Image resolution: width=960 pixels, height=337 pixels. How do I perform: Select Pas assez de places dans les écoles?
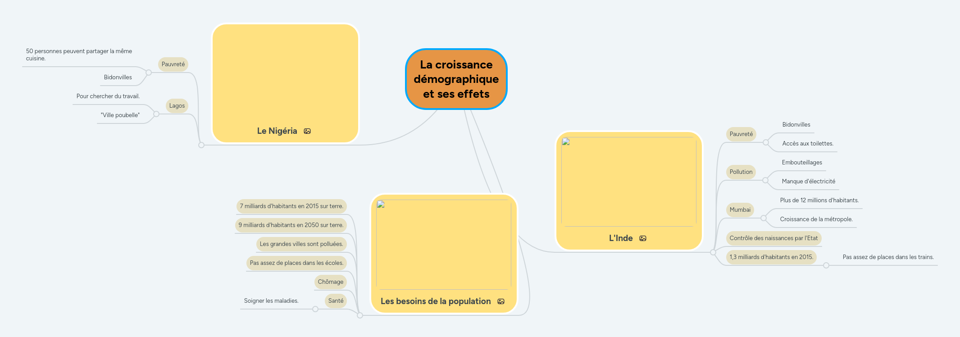296,263
